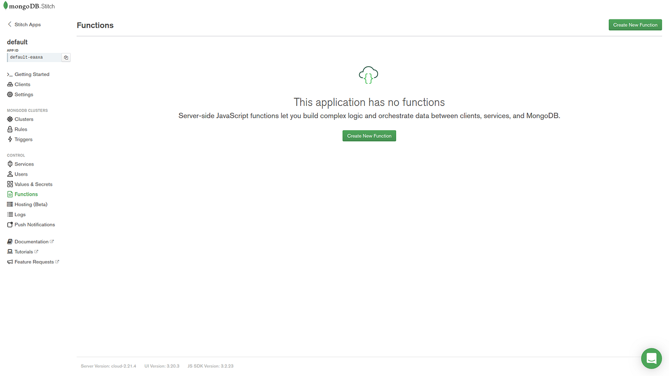Switch to the Getting Started section
Screen dimensions: 669x376
[x=32, y=74]
